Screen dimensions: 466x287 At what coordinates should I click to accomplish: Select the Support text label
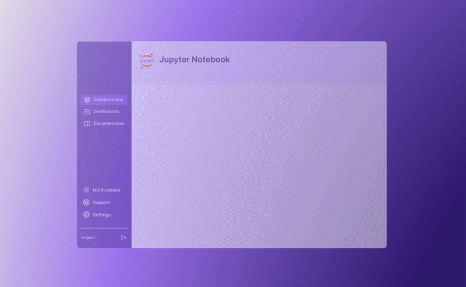coord(101,202)
